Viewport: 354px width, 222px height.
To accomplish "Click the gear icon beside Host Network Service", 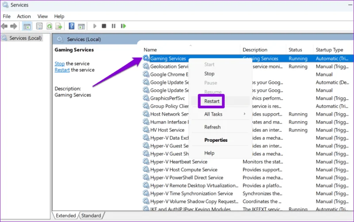I will tap(146, 114).
